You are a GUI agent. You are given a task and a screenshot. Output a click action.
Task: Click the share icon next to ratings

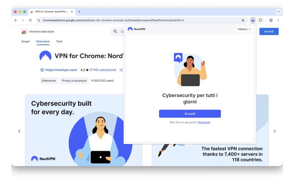point(121,70)
